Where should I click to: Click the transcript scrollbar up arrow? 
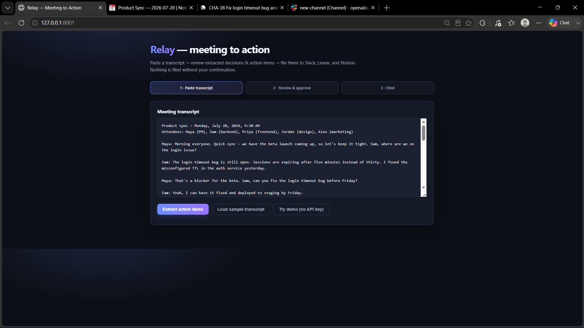423,122
